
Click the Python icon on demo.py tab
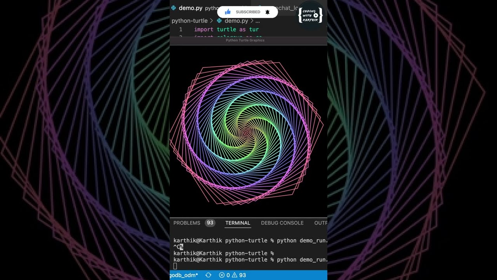coord(174,8)
